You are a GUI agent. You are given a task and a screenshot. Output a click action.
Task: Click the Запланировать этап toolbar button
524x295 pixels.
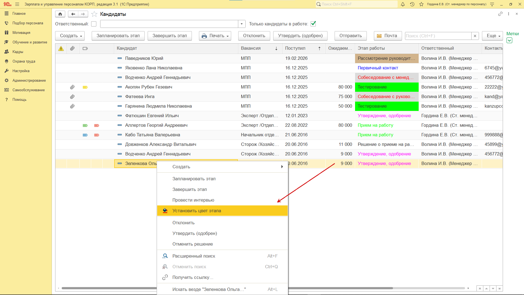(118, 36)
